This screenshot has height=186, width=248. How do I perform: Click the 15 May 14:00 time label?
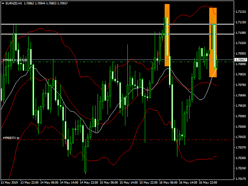(x=129, y=182)
